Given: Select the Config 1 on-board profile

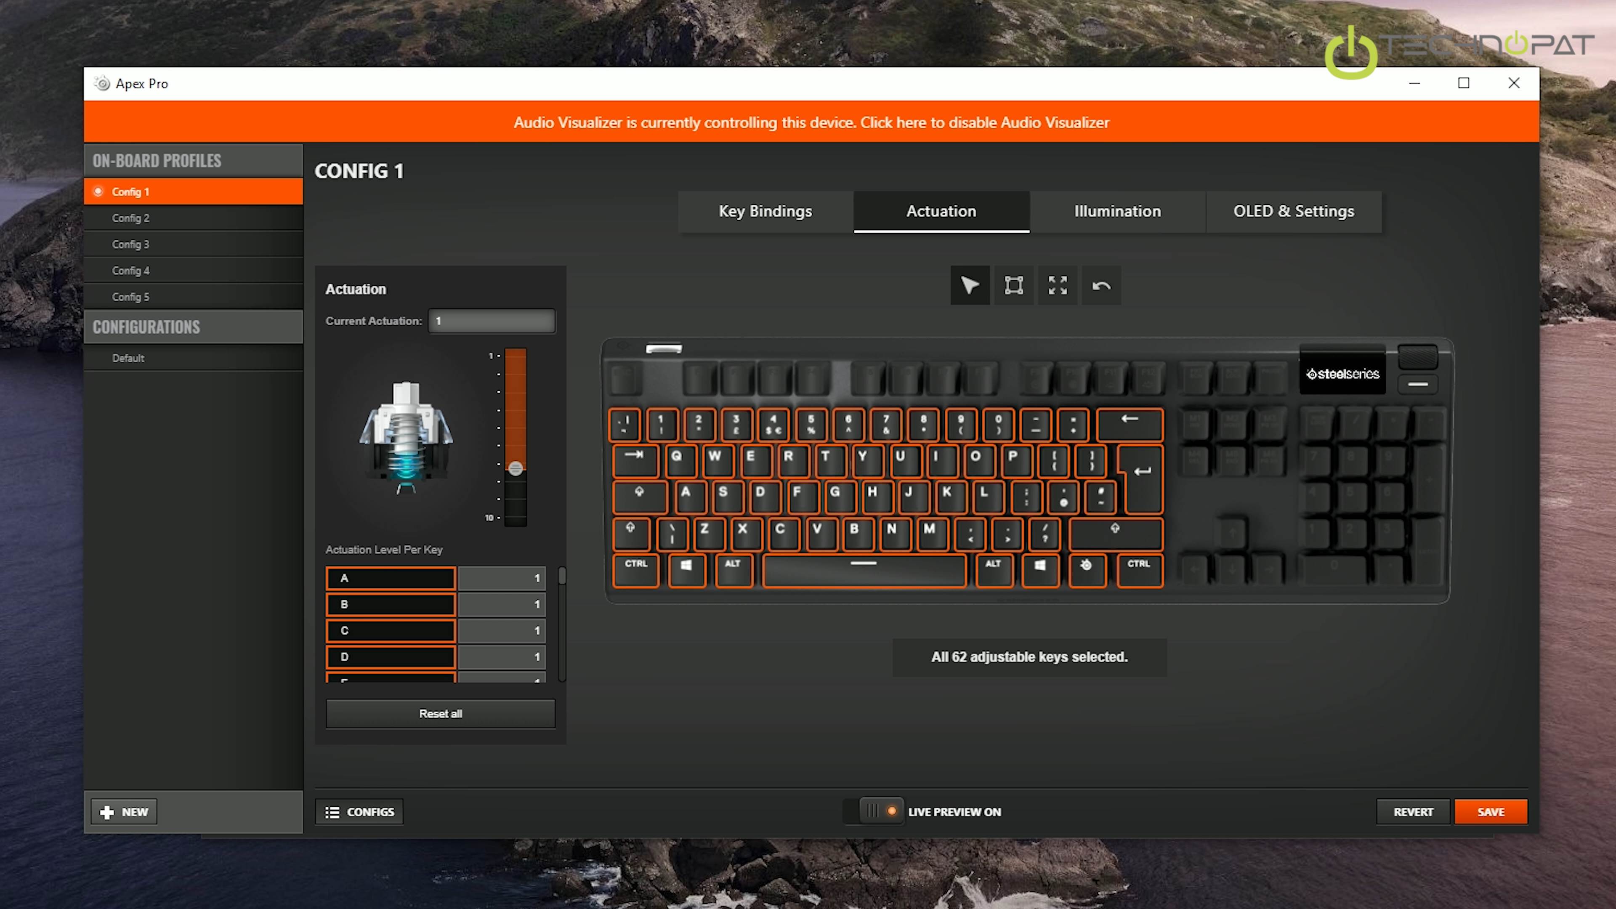Looking at the screenshot, I should pyautogui.click(x=193, y=191).
